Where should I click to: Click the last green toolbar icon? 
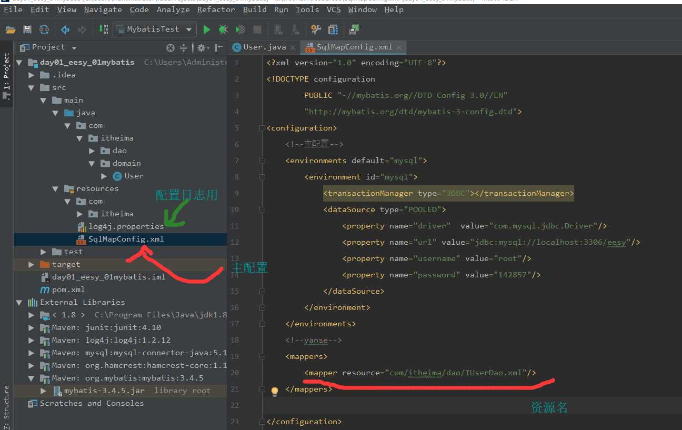click(x=355, y=29)
